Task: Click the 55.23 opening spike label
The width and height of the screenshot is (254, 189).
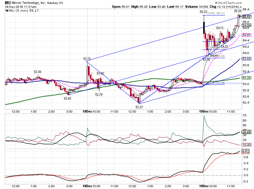Action: pos(203,12)
